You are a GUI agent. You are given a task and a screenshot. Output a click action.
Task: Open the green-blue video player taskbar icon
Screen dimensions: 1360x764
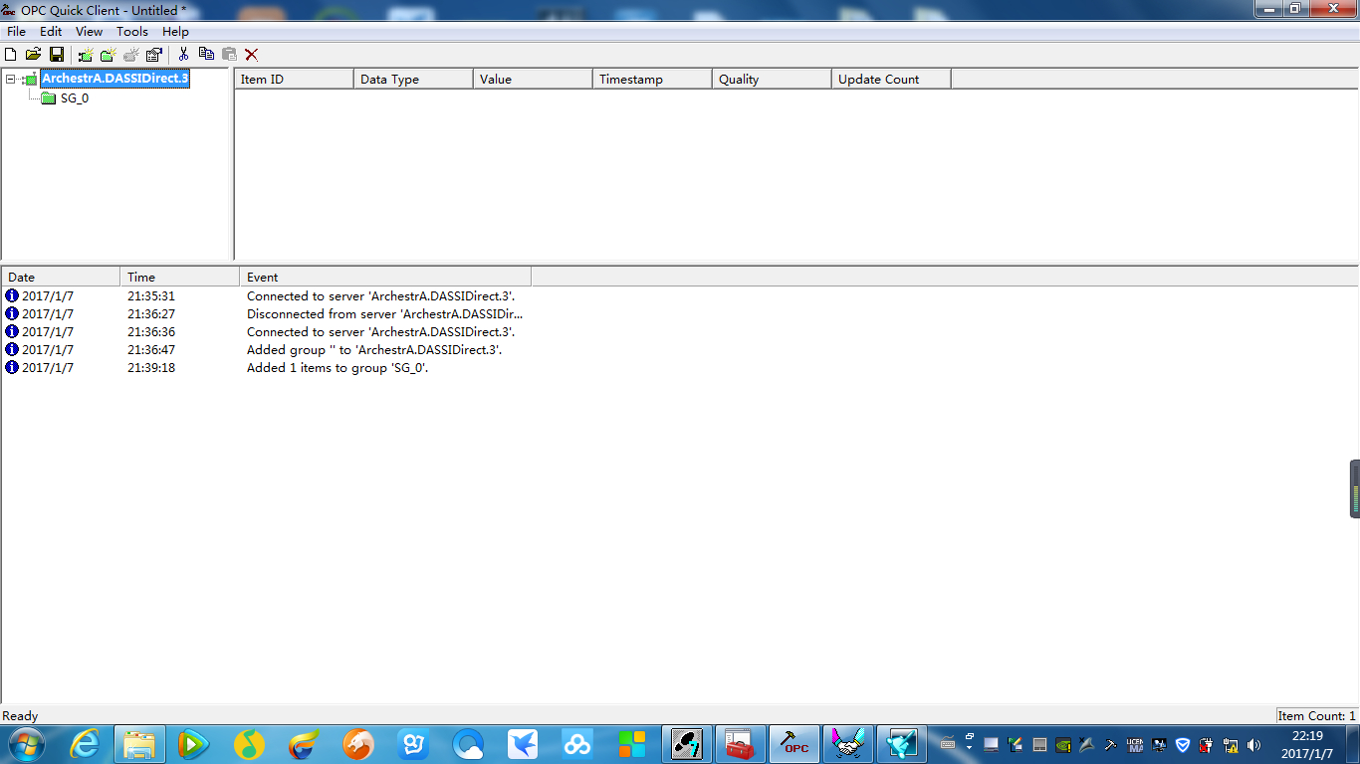[194, 744]
